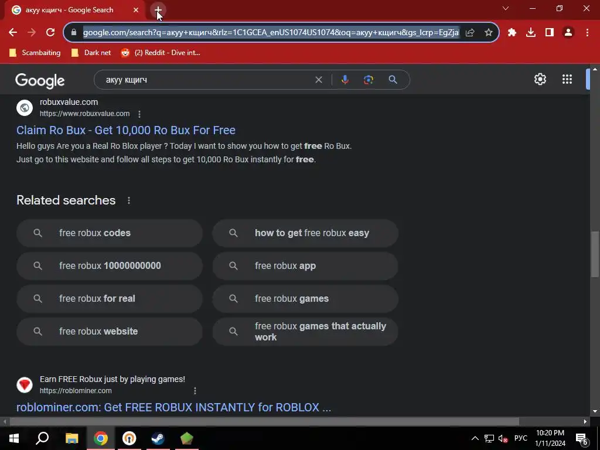Viewport: 600px width, 450px height.
Task: Search free robux codes
Action: 110,233
